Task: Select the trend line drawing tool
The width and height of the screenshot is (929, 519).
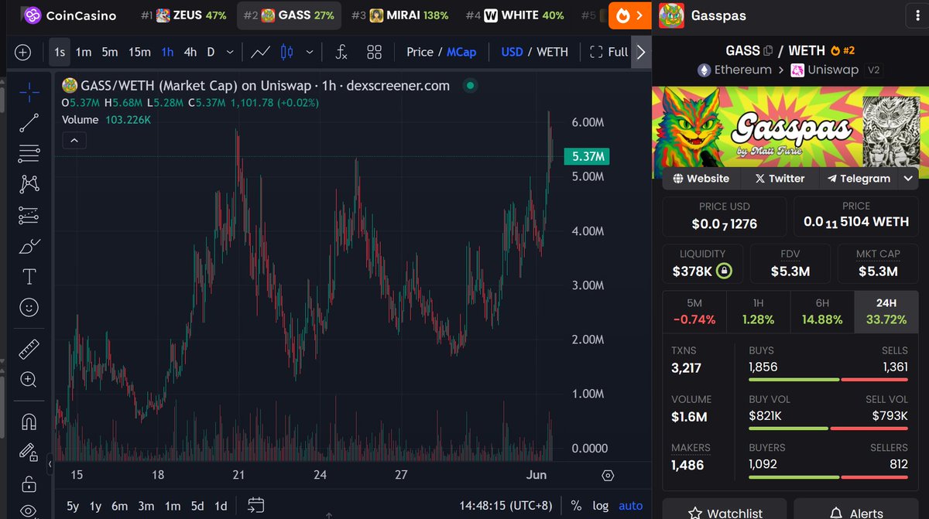Action: 29,122
